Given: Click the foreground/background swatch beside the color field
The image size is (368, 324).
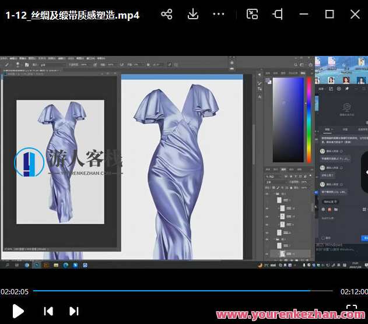Looking at the screenshot, I should pyautogui.click(x=268, y=81).
